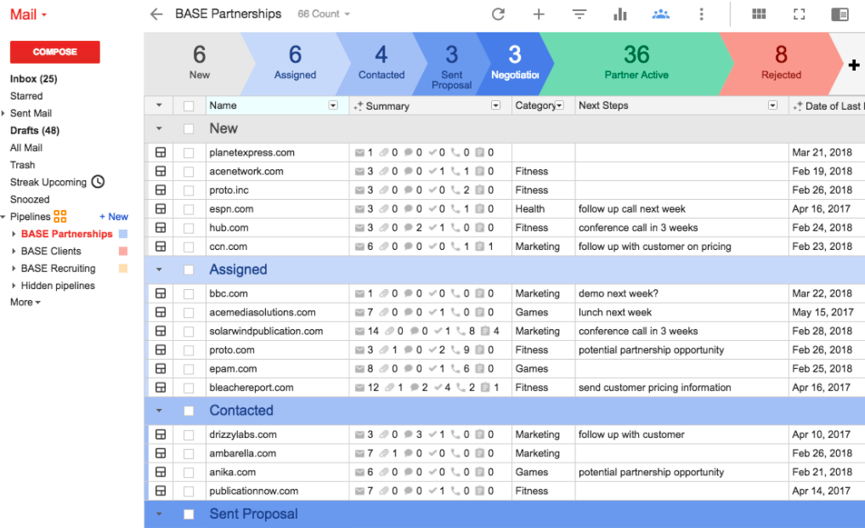The height and width of the screenshot is (528, 865).
Task: Open the box icon for anika.com
Action: [x=161, y=472]
